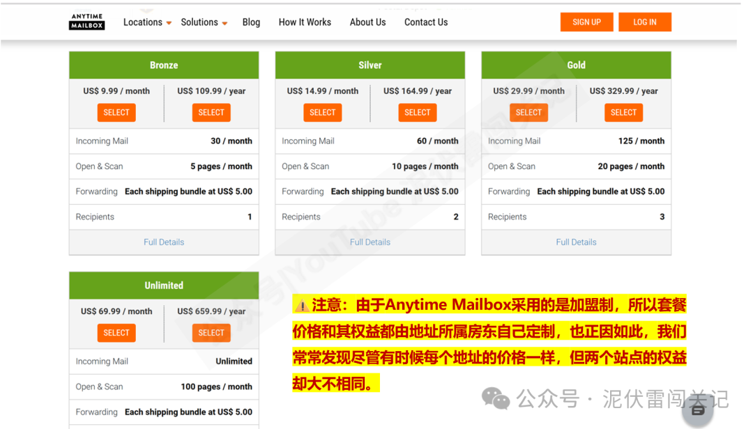Click the Silver Forwarding shipping bundle text

coord(395,192)
